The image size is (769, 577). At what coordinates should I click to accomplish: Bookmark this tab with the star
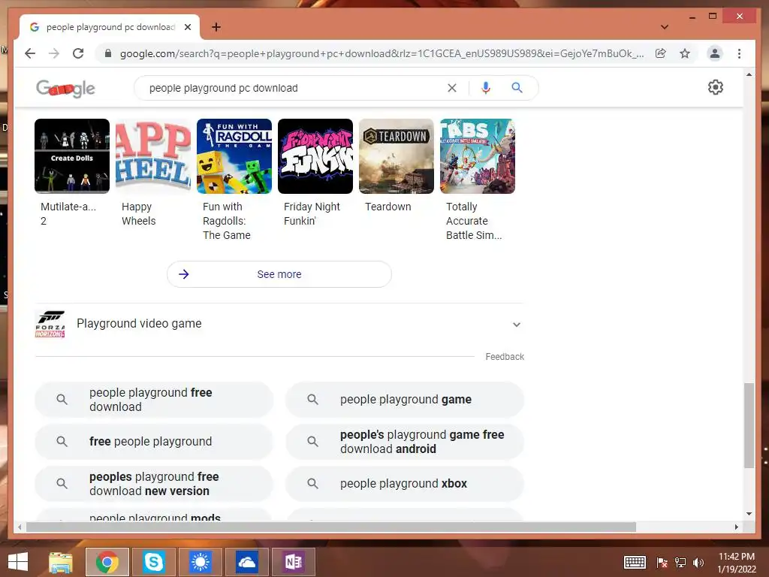(x=685, y=53)
